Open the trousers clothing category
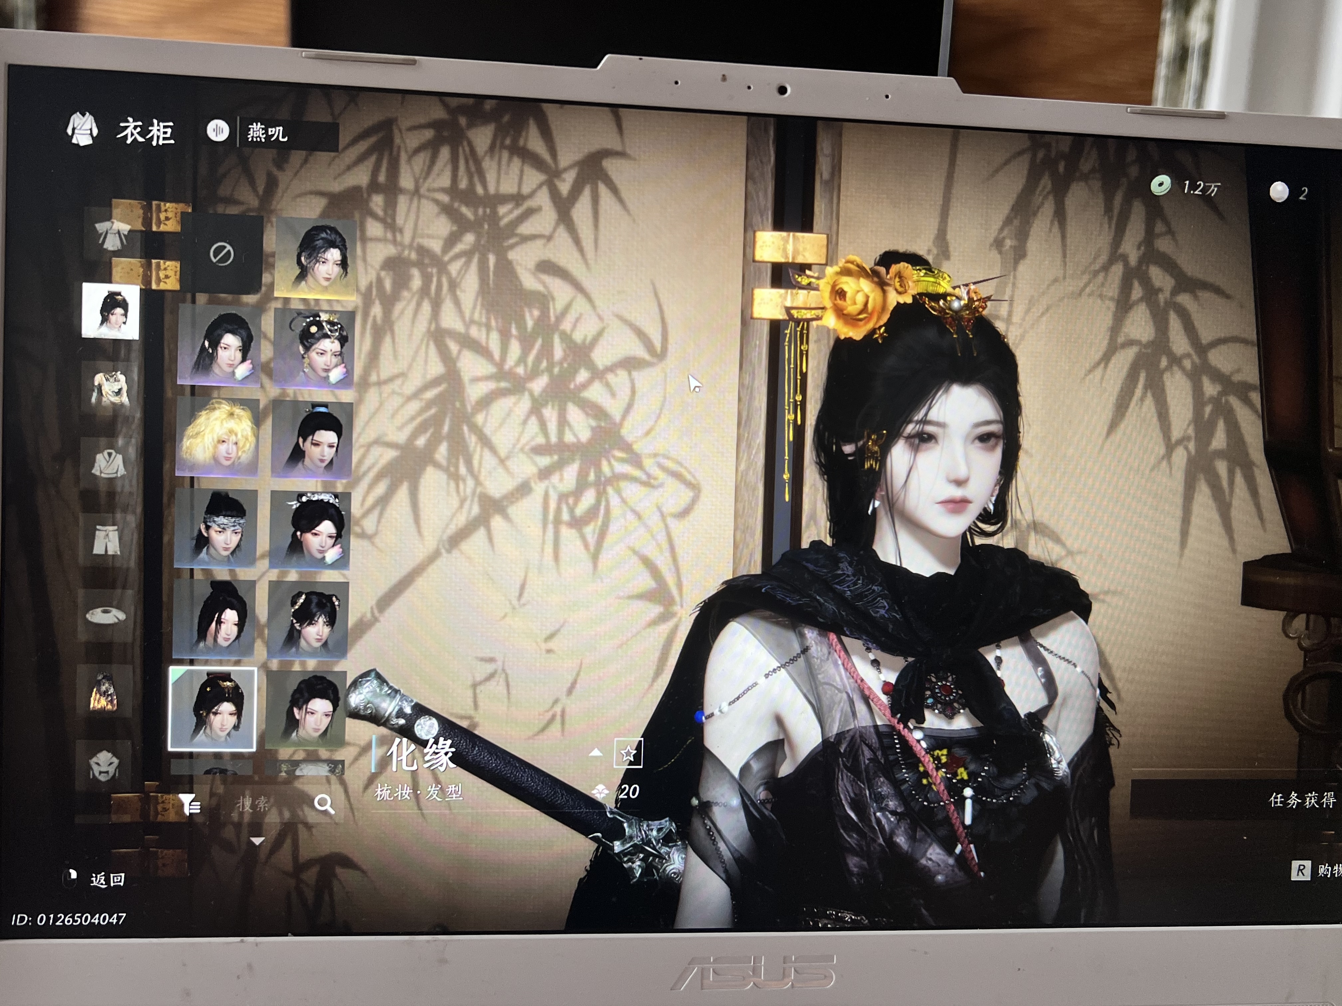1342x1006 pixels. pos(107,540)
